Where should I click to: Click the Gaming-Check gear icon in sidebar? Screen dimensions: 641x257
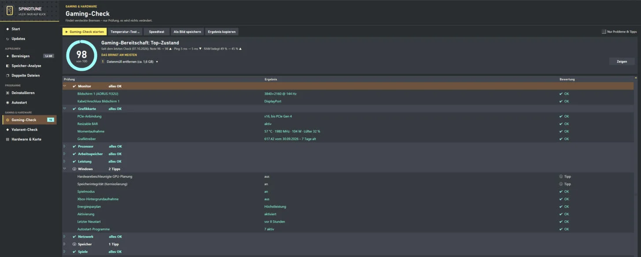7,120
